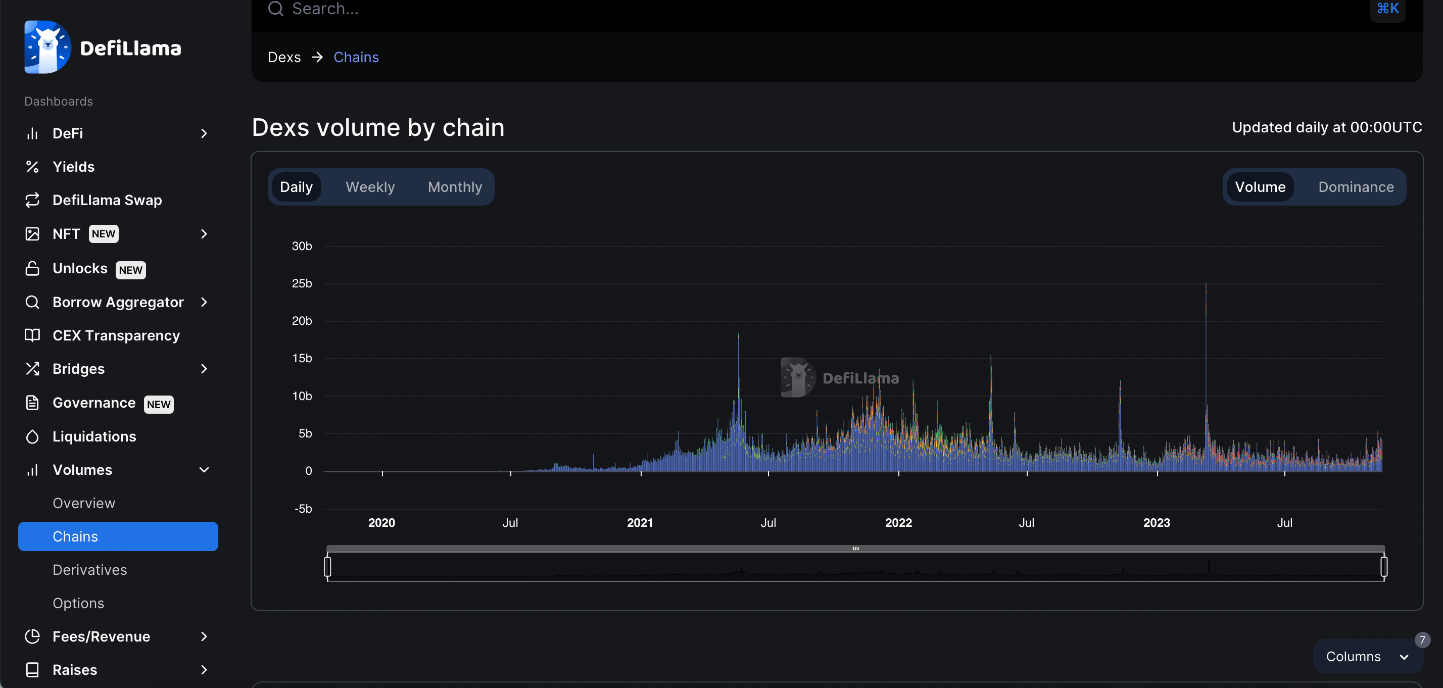Click the DefiLlama logo icon
This screenshot has height=688, width=1443.
tap(47, 47)
